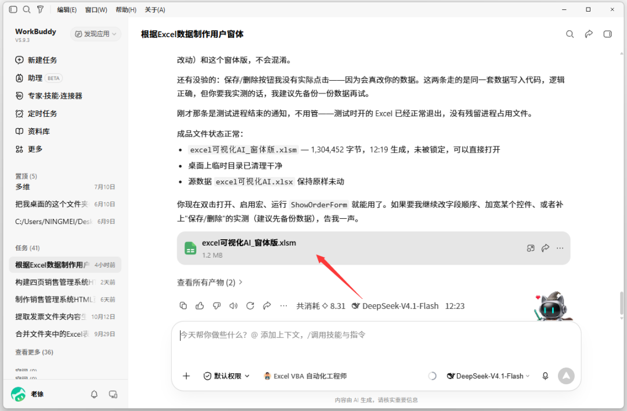Select Excel VBA 自动化工程师 expert

pos(305,376)
